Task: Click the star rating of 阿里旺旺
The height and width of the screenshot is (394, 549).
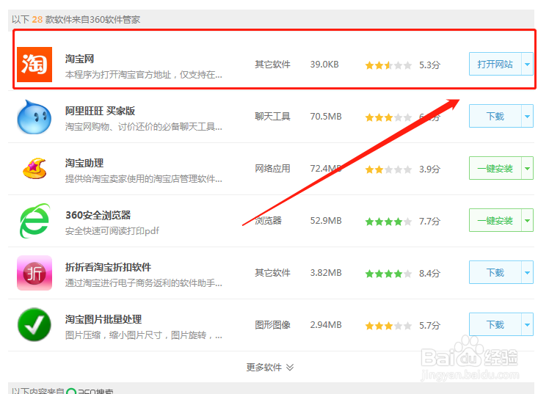Action: pyautogui.click(x=388, y=117)
